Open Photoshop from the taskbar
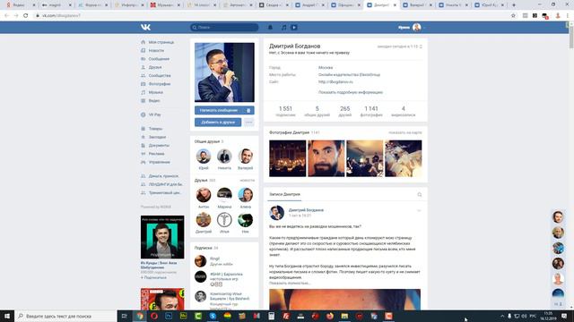The image size is (574, 322). point(169,316)
